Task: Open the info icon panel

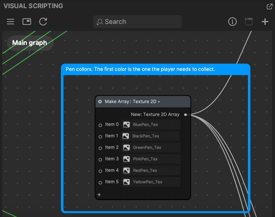Action: [x=232, y=22]
